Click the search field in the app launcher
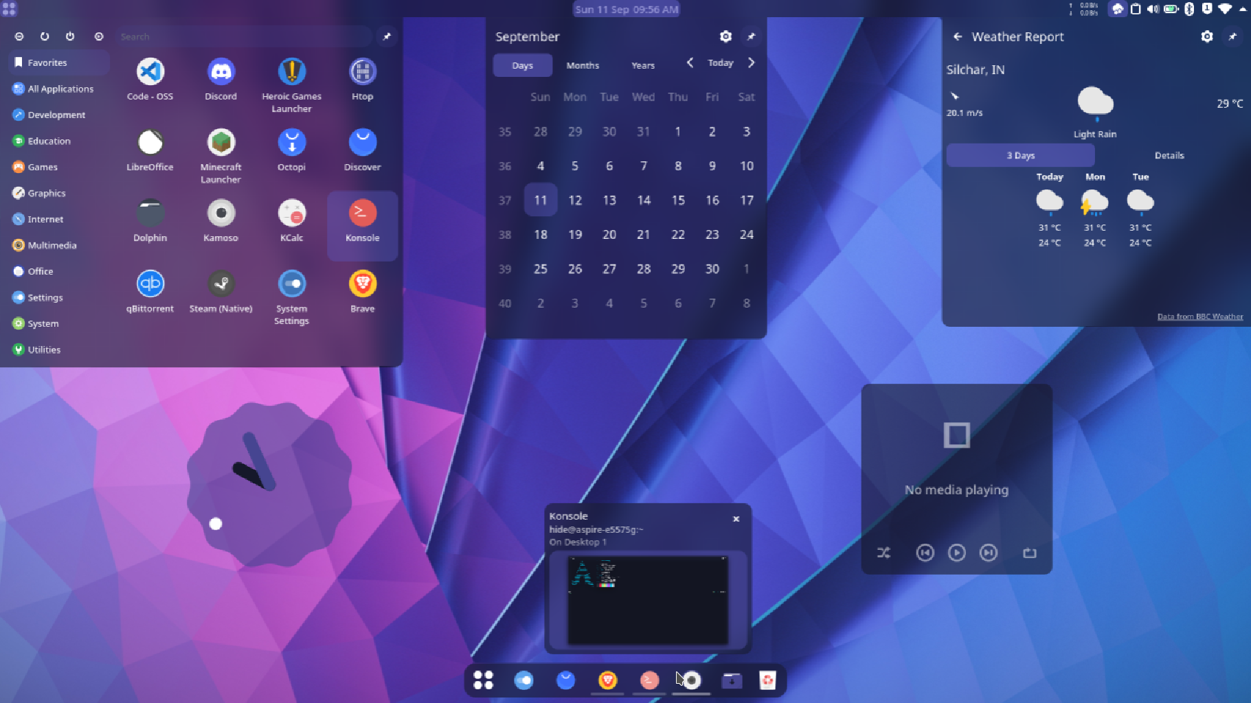The height and width of the screenshot is (703, 1251). click(244, 36)
